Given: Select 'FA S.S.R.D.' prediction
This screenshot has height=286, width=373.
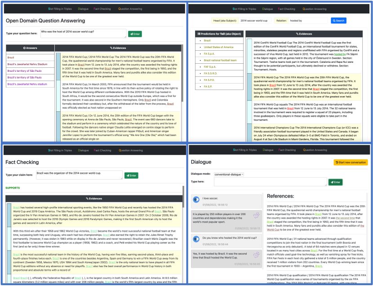Looking at the screenshot, I should pyautogui.click(x=210, y=74).
